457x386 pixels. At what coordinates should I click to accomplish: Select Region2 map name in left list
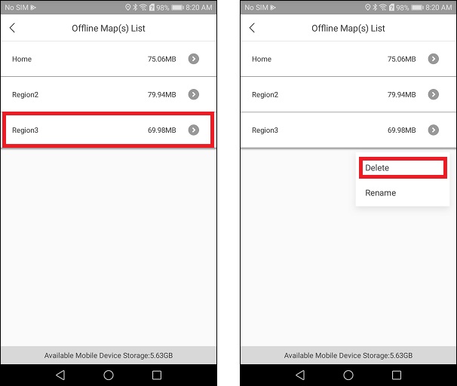click(x=26, y=95)
